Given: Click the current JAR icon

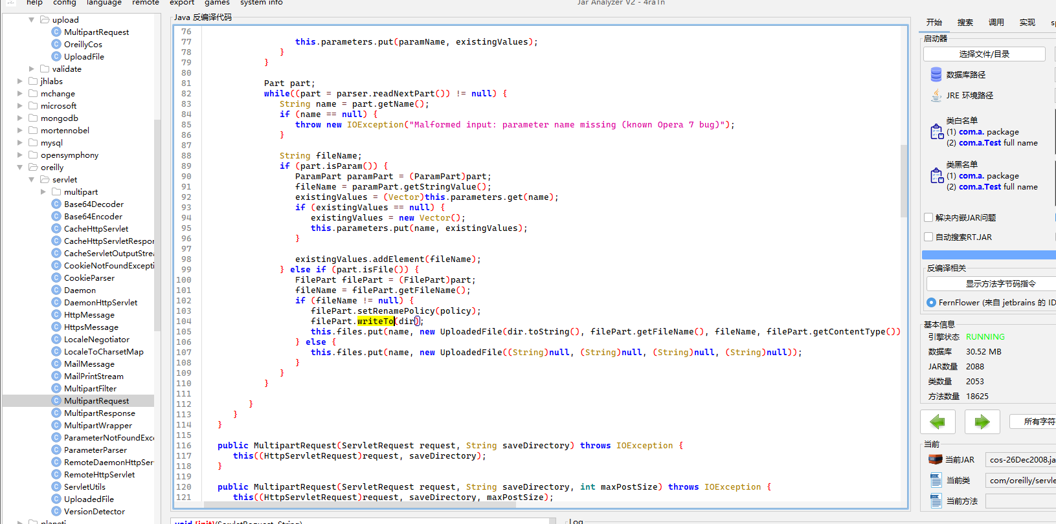Looking at the screenshot, I should (x=936, y=459).
